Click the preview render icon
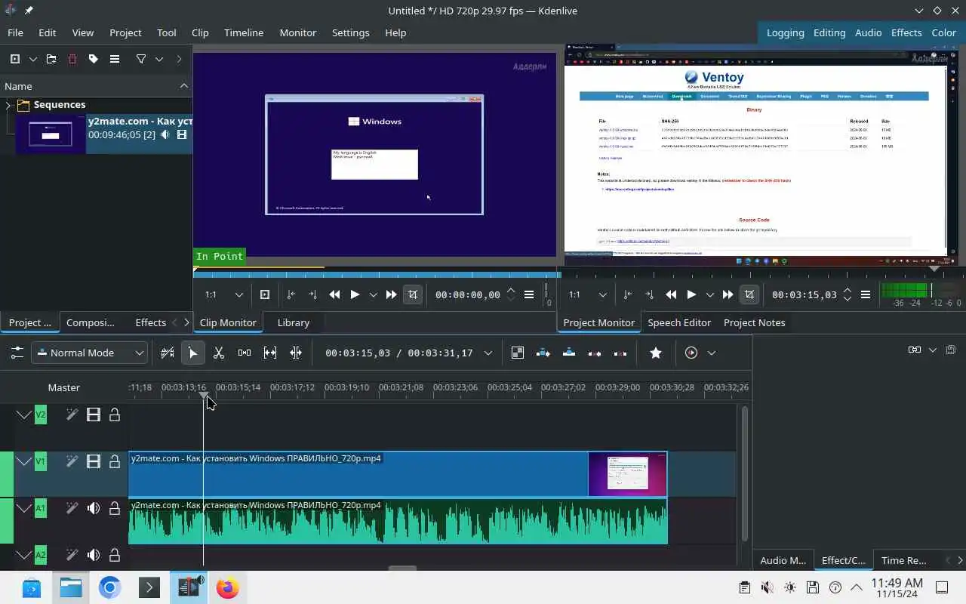The width and height of the screenshot is (966, 604). 691,353
